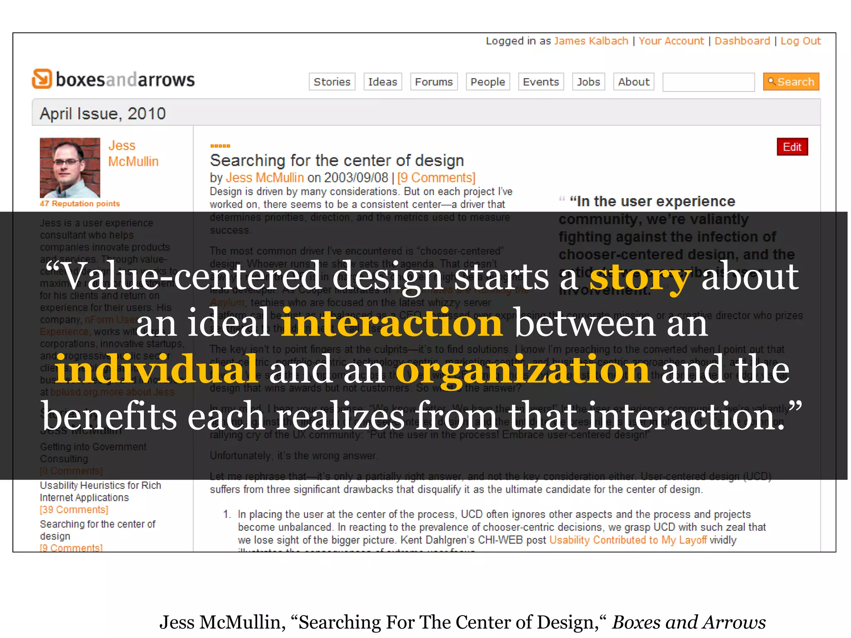The height and width of the screenshot is (638, 851).
Task: Click the article title 'Searching for the center of design'
Action: click(337, 160)
